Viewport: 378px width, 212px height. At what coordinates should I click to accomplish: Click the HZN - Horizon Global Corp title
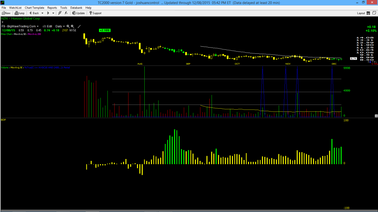pos(21,18)
